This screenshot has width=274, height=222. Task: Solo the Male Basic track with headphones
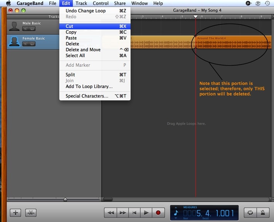[x=32, y=29]
